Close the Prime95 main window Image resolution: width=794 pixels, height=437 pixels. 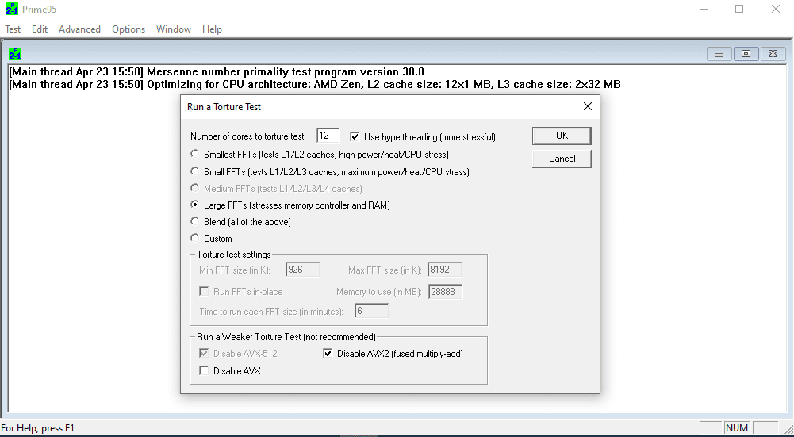click(x=775, y=9)
